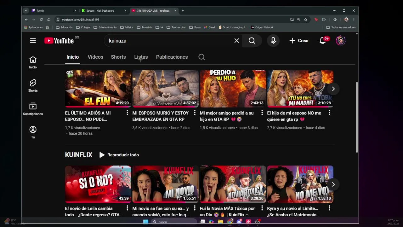
Task: Switch to the Vídeos tab
Action: [95, 57]
